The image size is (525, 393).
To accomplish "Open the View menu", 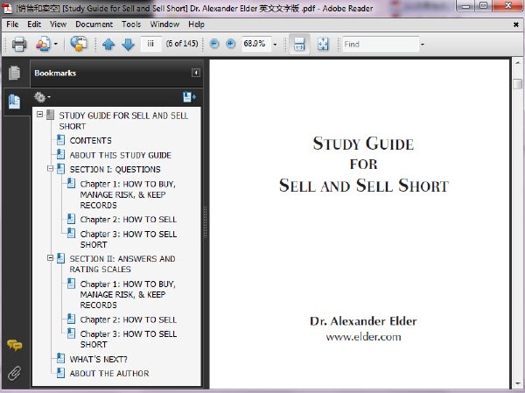I will point(58,25).
